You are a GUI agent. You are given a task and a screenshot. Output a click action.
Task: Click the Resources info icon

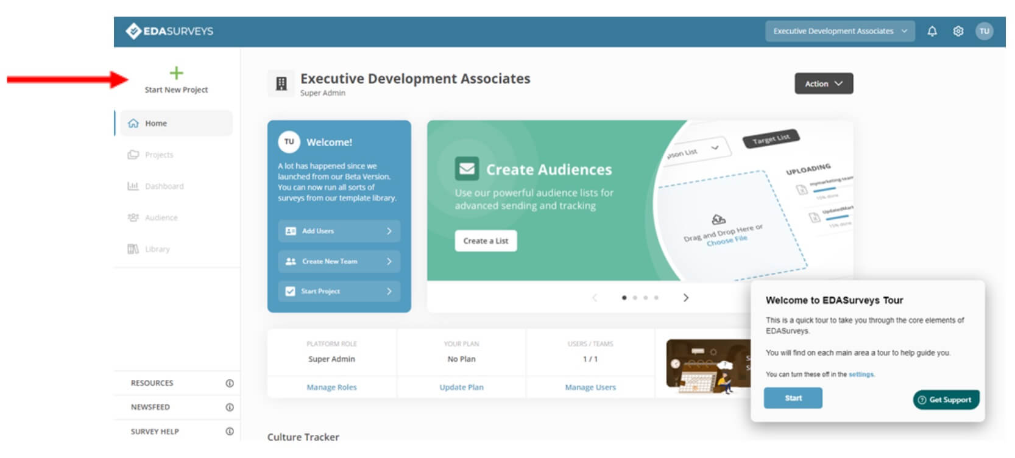(x=230, y=383)
